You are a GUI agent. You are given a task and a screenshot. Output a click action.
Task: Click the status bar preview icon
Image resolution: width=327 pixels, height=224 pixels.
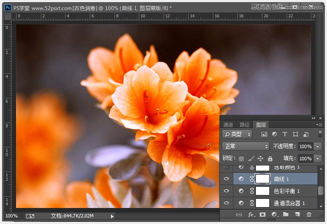click(30, 216)
